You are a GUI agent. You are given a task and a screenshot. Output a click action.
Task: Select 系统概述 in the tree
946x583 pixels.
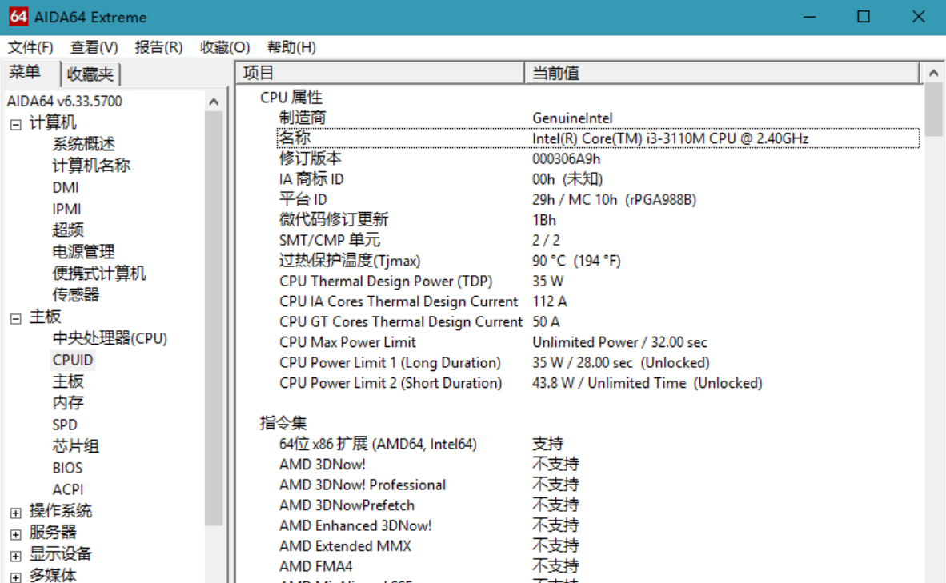(x=83, y=143)
